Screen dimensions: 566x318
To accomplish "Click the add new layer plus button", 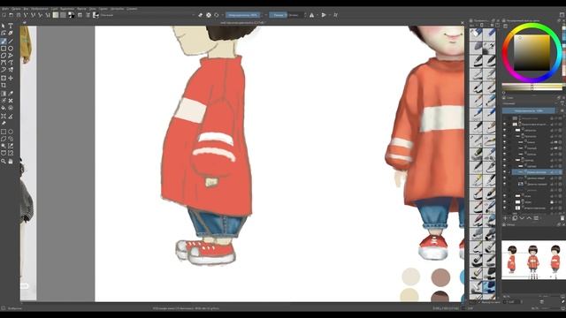I will 505,218.
